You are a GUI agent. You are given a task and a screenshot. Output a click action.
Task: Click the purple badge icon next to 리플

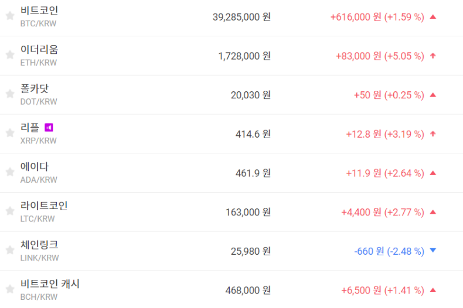pos(49,127)
